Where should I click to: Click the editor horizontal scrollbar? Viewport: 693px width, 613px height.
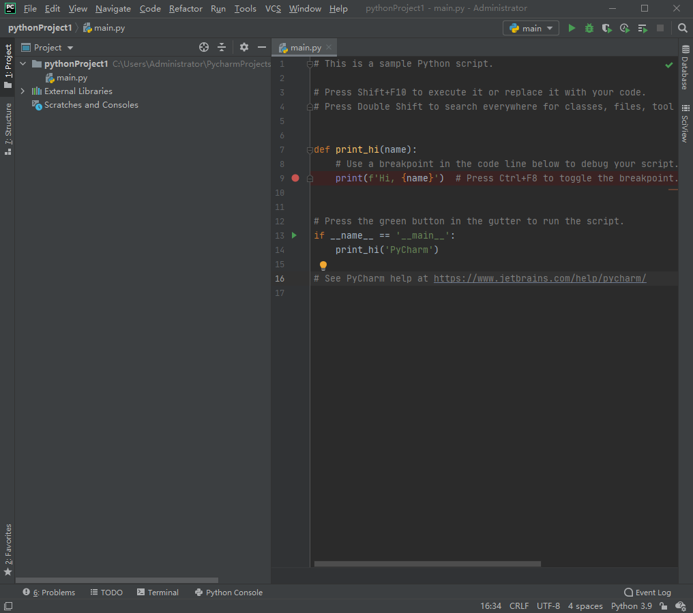(x=428, y=564)
